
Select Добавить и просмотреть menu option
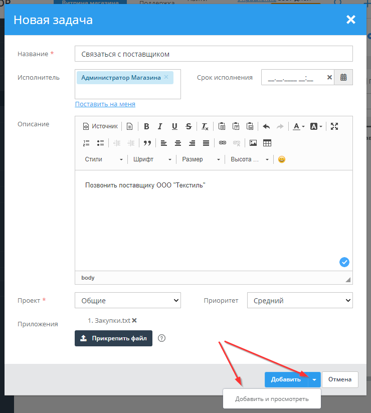point(272,399)
